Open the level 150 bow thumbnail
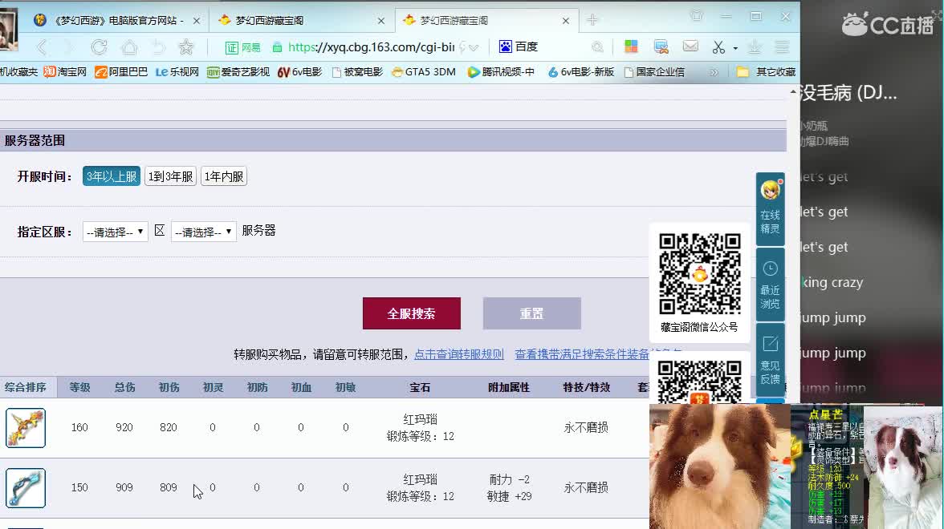944x529 pixels. (26, 488)
